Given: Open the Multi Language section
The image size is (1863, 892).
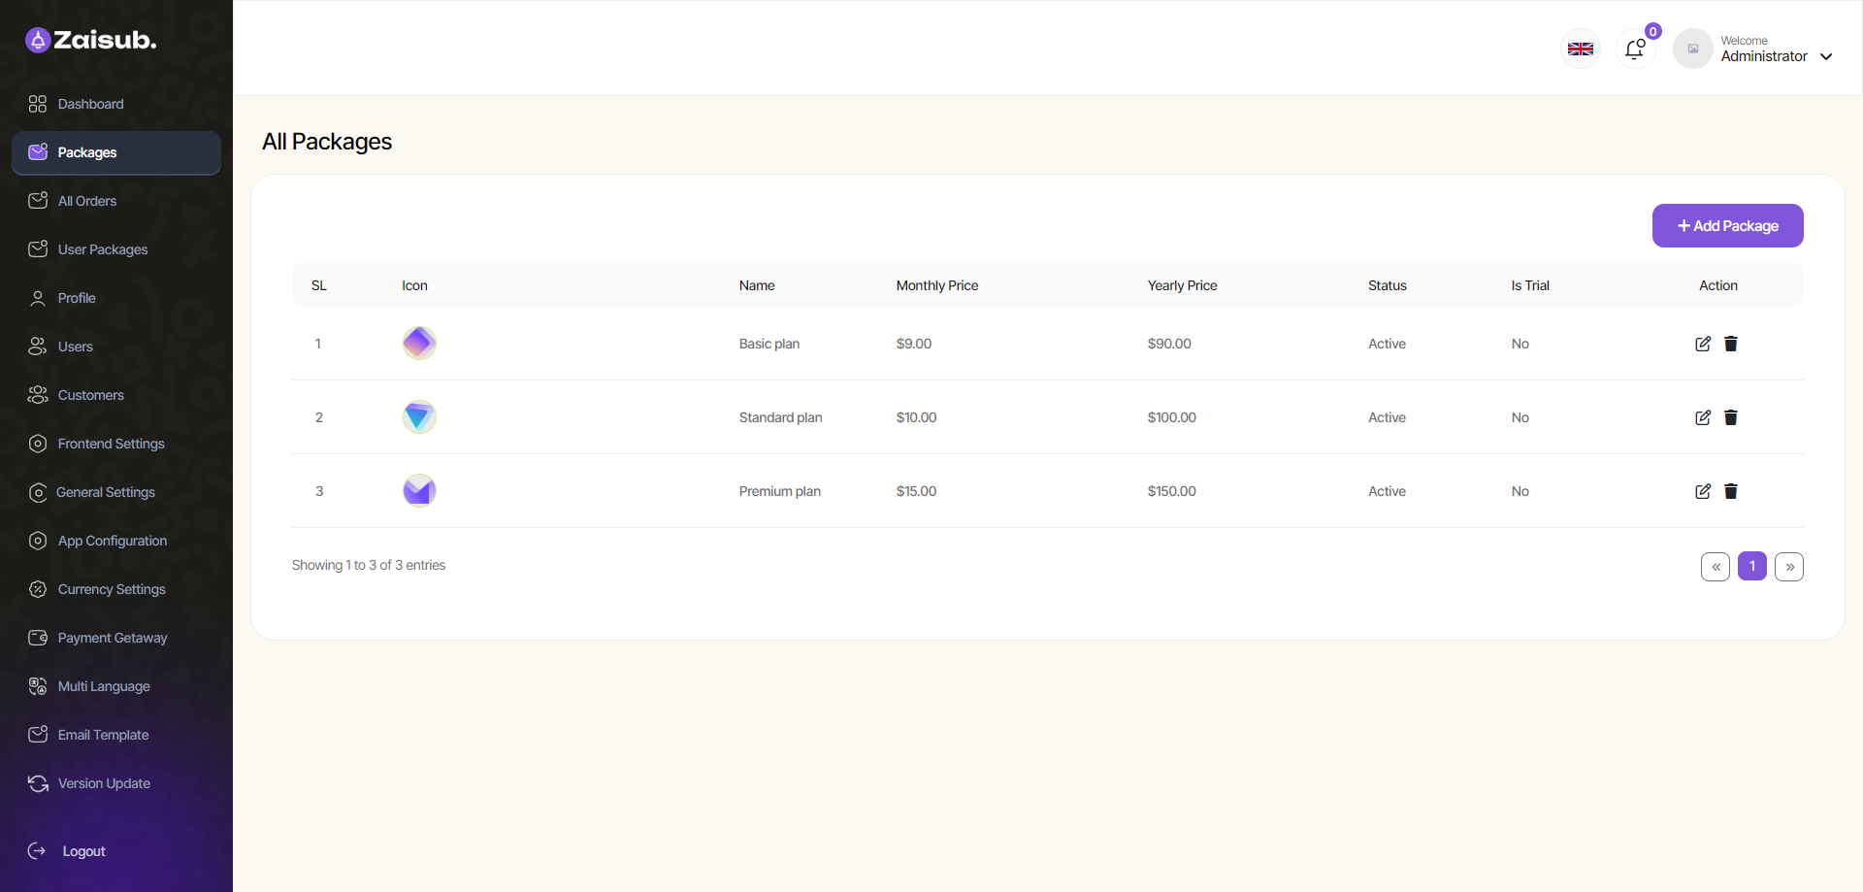Looking at the screenshot, I should (x=103, y=686).
